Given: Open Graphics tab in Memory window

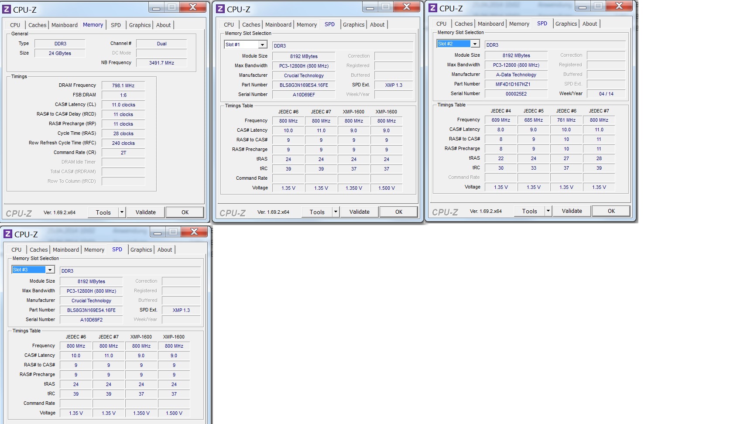Looking at the screenshot, I should pyautogui.click(x=140, y=25).
